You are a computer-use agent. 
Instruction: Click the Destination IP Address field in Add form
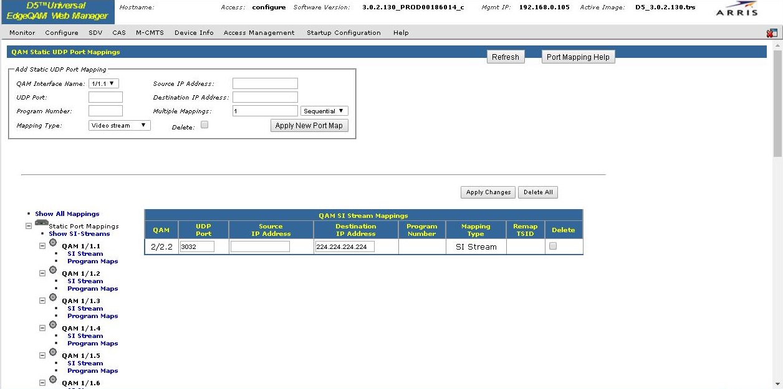(265, 97)
